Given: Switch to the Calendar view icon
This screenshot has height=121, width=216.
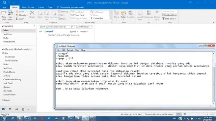Looking at the screenshot, I should coord(10,109).
